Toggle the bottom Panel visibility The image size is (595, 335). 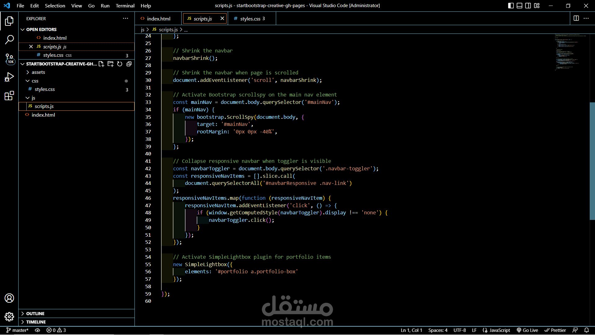coord(520,6)
